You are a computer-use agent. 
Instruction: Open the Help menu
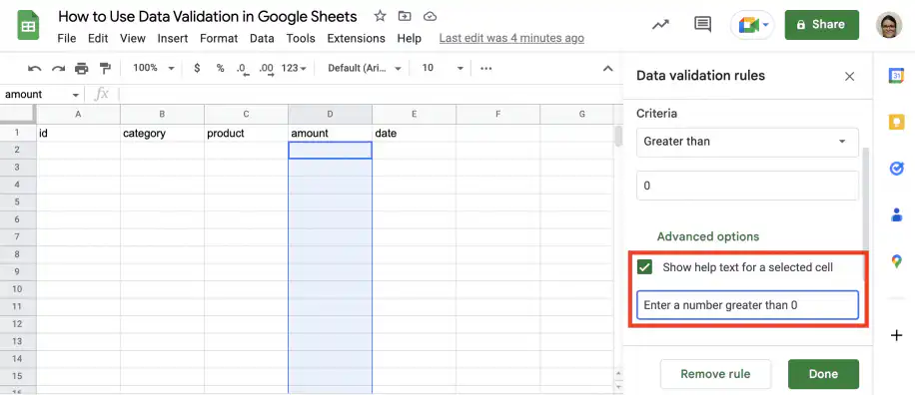pos(410,39)
